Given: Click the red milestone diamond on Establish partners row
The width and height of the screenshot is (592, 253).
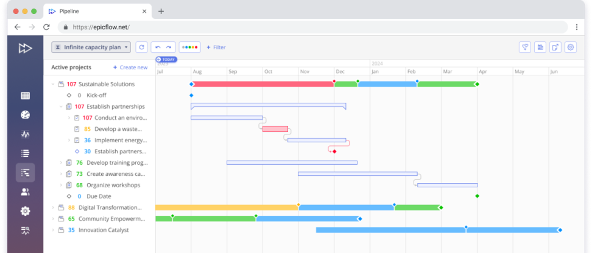Looking at the screenshot, I should click(x=334, y=151).
